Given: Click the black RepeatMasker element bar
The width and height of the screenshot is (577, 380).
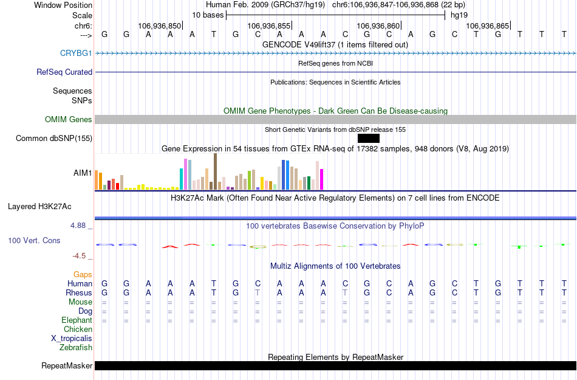Looking at the screenshot, I should [336, 365].
